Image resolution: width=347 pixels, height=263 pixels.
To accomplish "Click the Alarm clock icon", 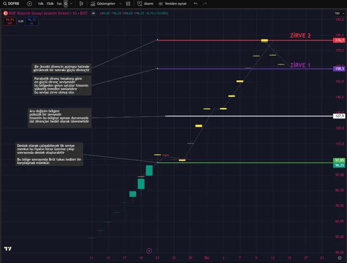I will click(140, 4).
